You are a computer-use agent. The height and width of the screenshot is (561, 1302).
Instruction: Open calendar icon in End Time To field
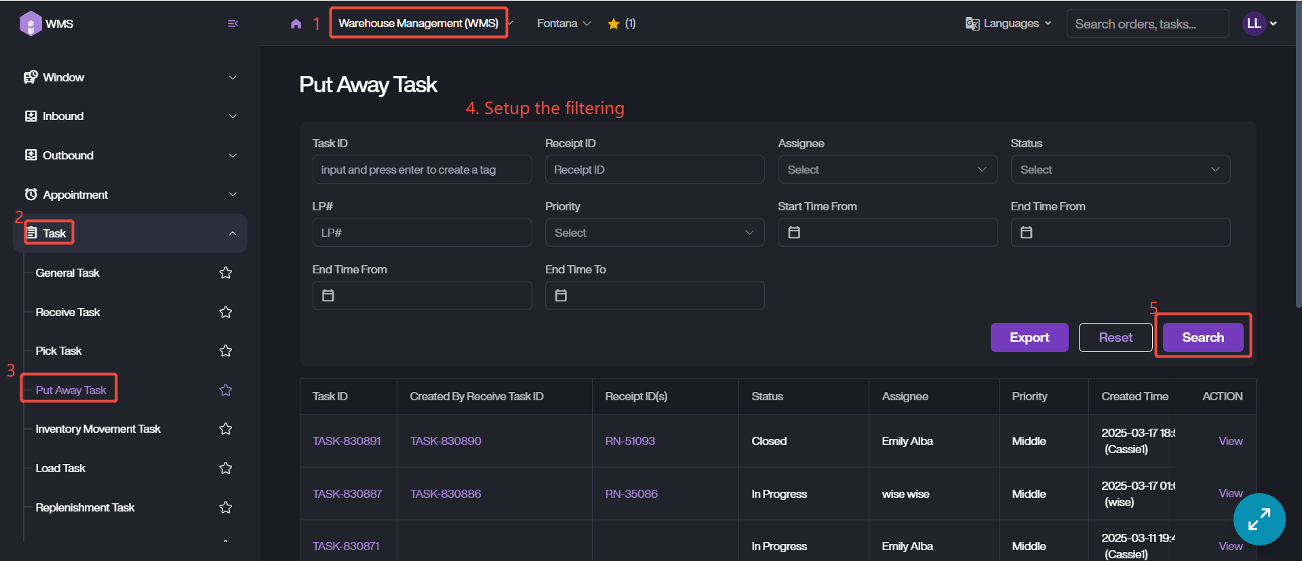click(x=561, y=296)
